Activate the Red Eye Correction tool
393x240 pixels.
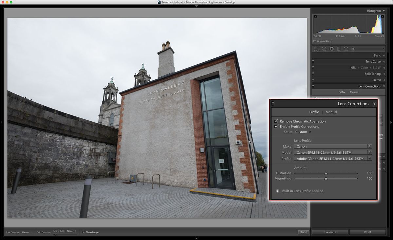pos(332,49)
